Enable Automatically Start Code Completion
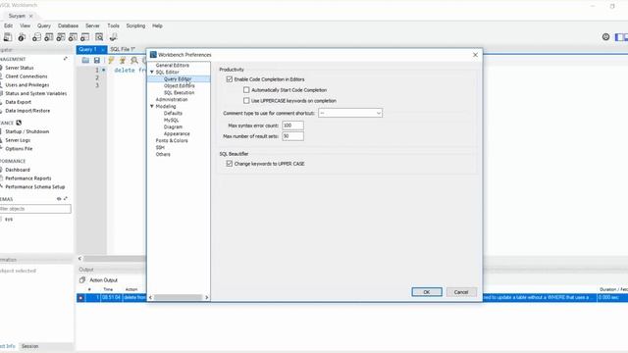The height and width of the screenshot is (353, 628). click(246, 90)
